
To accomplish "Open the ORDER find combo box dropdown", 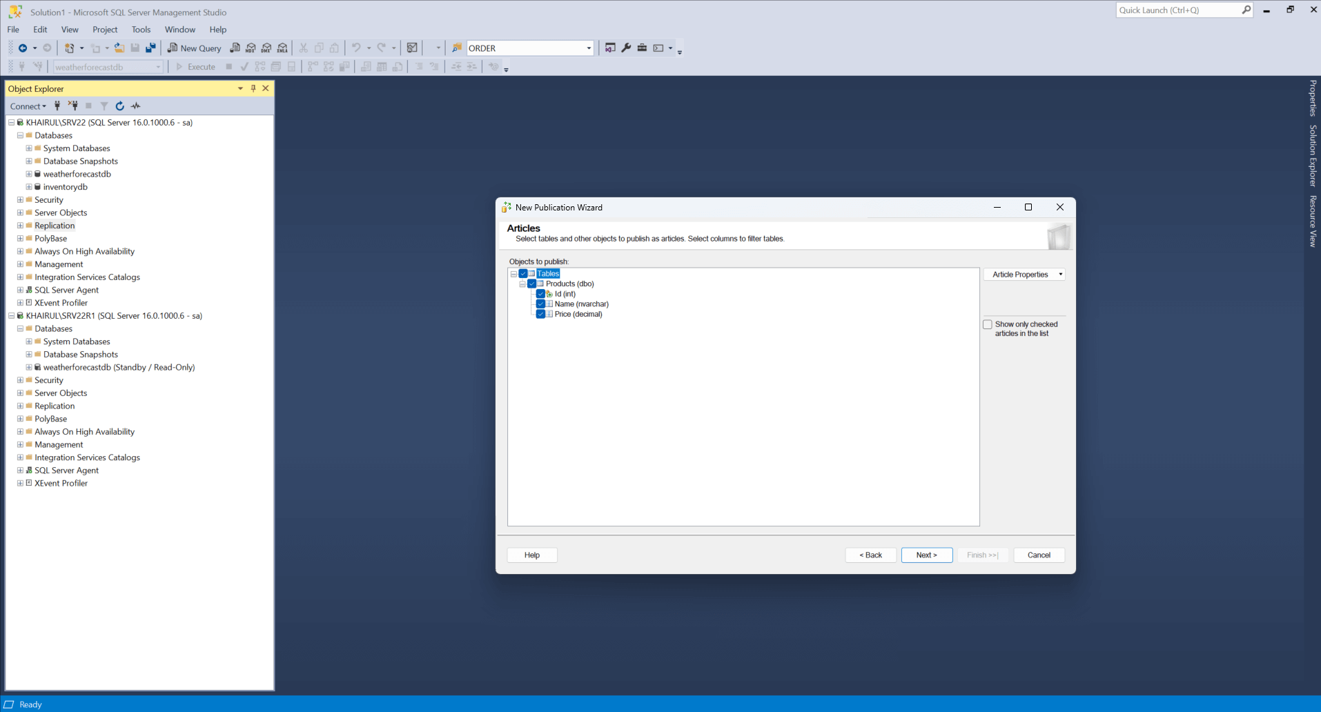I will pos(589,48).
